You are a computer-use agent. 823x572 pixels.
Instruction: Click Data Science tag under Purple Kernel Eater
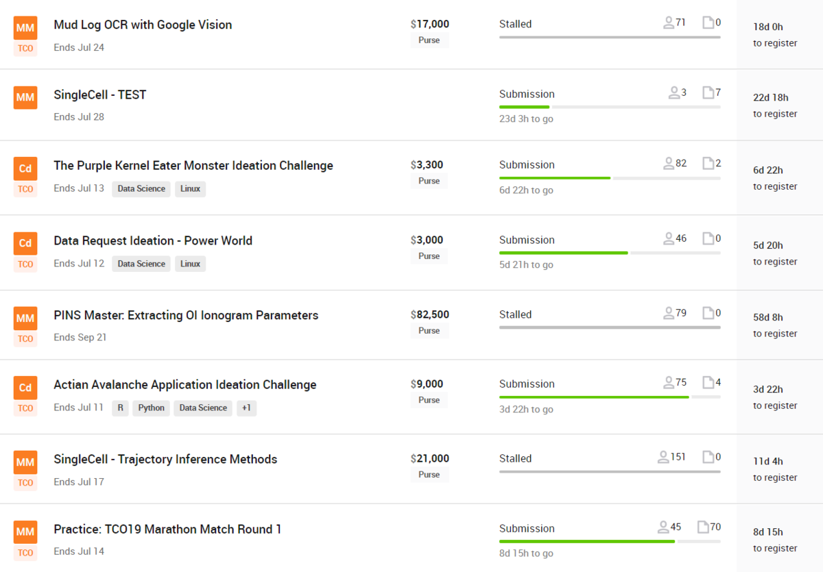(141, 188)
